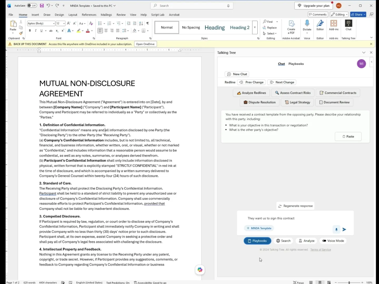Adjust the zoom slider in status bar
The height and width of the screenshot is (284, 379).
[349, 282]
